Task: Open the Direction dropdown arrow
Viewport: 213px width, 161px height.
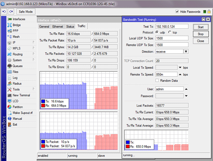Action: [x=186, y=52]
